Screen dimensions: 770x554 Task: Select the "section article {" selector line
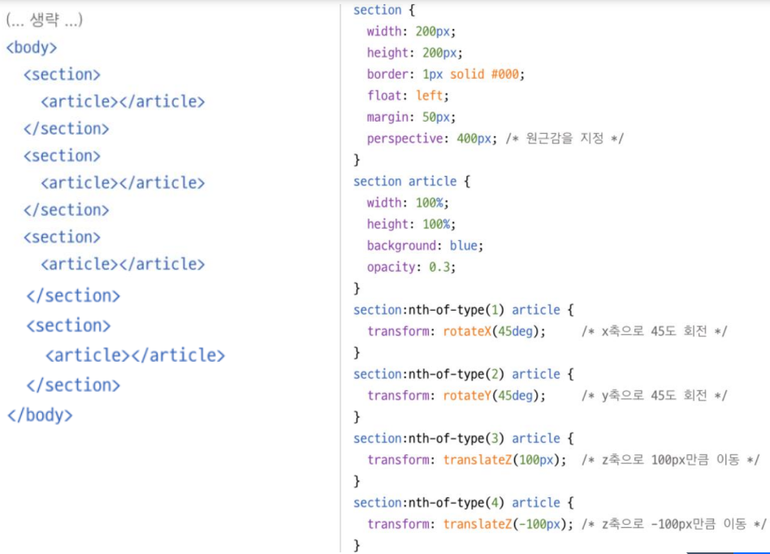coord(412,182)
